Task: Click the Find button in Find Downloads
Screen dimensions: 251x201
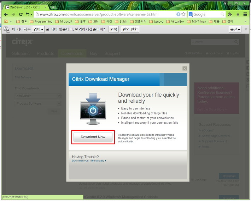Action: 54,111
